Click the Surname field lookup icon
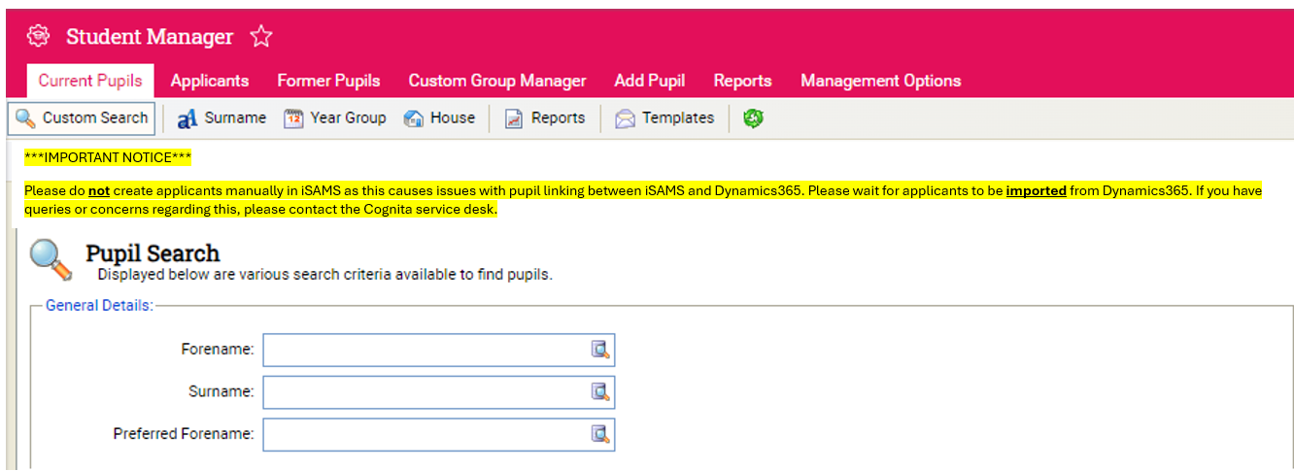This screenshot has width=1294, height=471. (600, 392)
